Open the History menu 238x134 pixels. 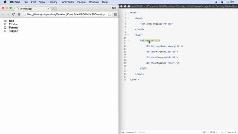pos(53,2)
